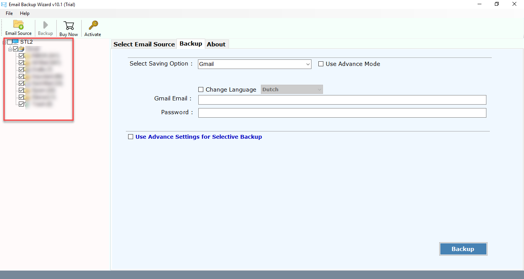Screen dimensions: 524x279
Task: Enable Use Advance Settings for Selective Backup
Action: [x=130, y=136]
